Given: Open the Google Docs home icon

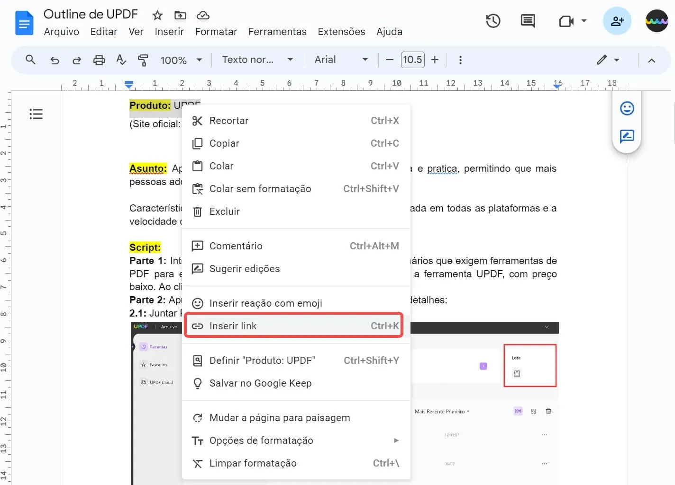Looking at the screenshot, I should [24, 23].
